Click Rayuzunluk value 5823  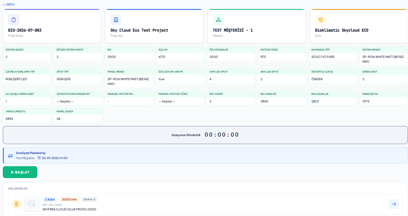pyautogui.click(x=315, y=101)
